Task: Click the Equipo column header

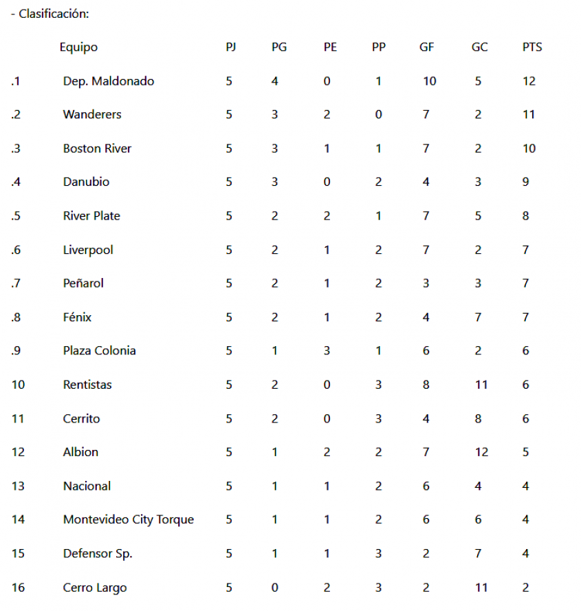Action: (x=78, y=47)
